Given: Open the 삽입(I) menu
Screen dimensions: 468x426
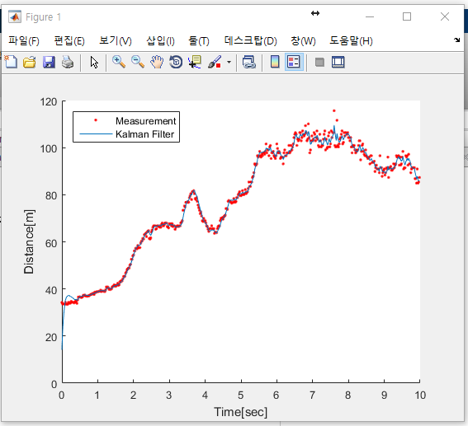Looking at the screenshot, I should (x=160, y=40).
